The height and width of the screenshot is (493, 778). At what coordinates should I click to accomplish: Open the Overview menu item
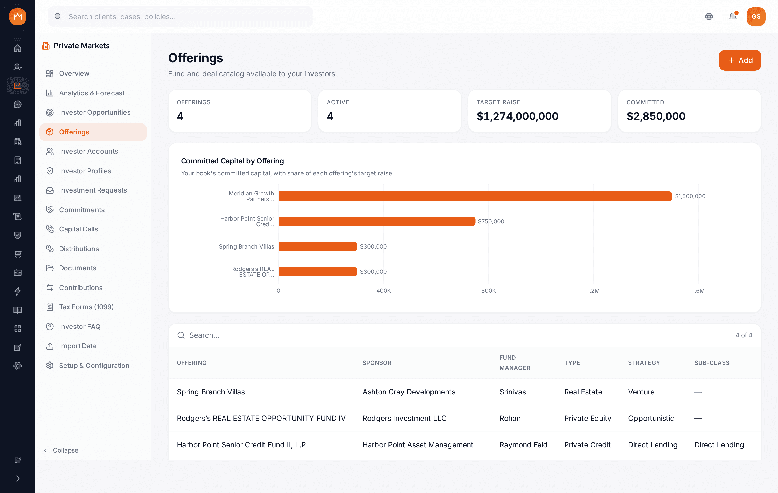(93, 73)
